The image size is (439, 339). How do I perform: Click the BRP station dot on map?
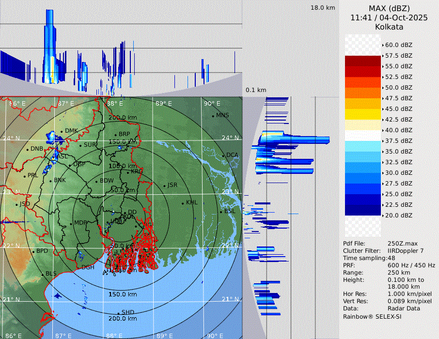point(116,135)
